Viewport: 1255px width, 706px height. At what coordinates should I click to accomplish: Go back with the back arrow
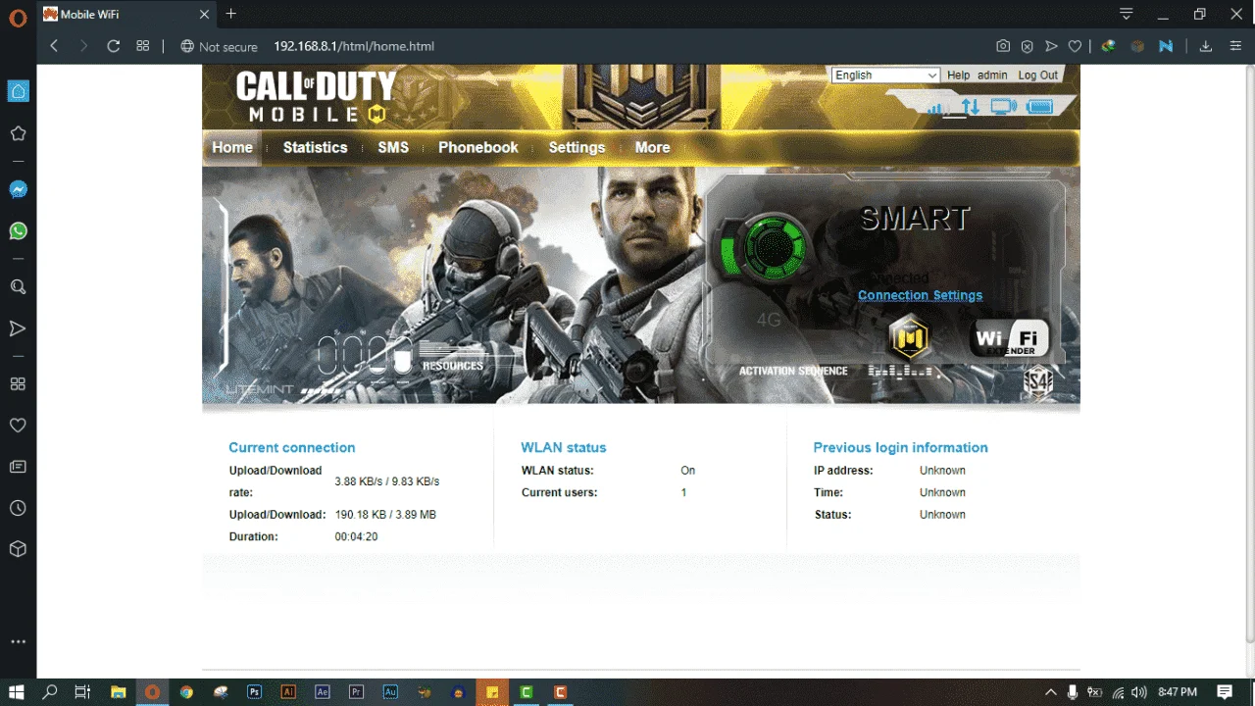click(x=54, y=46)
